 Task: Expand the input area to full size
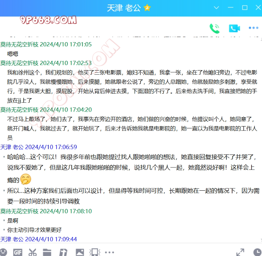click(x=240, y=252)
